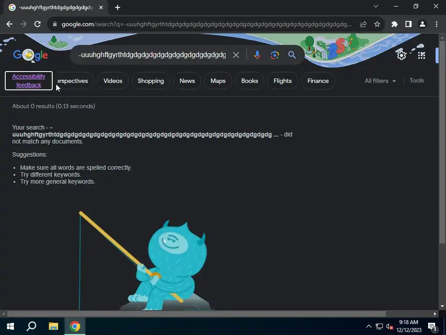The image size is (446, 335).
Task: Bookmark this page with star icon
Action: click(x=377, y=24)
